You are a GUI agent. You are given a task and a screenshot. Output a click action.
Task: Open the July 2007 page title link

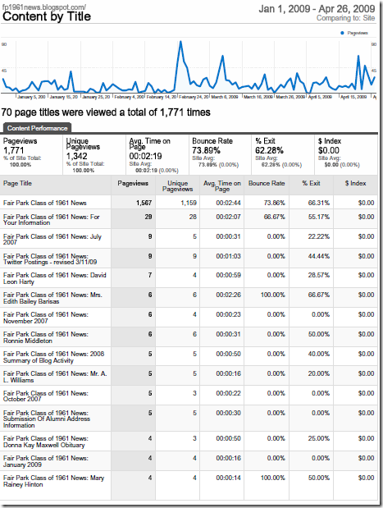[52, 239]
